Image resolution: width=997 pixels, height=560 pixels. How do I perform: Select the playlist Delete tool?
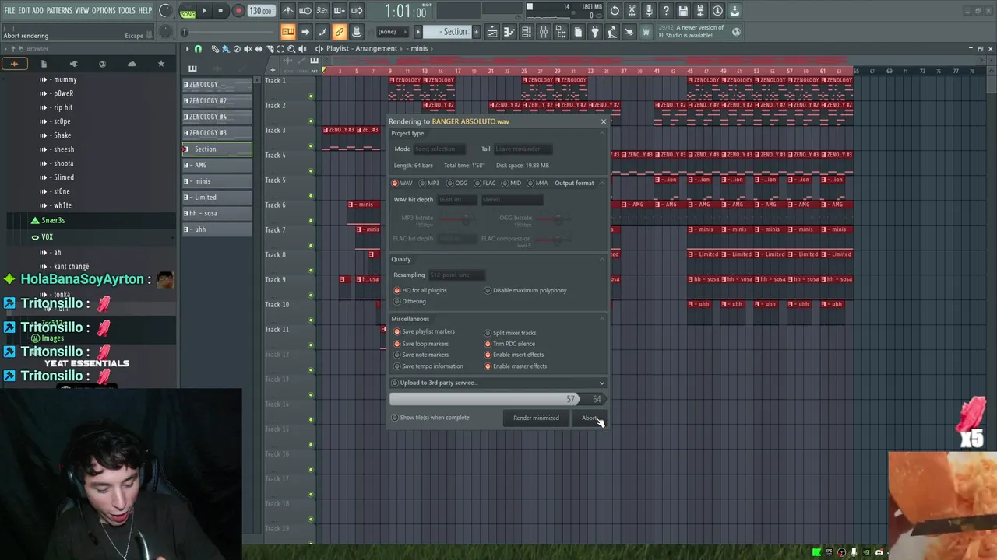[237, 49]
